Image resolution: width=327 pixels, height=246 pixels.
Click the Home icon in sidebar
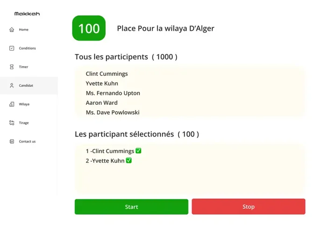pyautogui.click(x=12, y=29)
